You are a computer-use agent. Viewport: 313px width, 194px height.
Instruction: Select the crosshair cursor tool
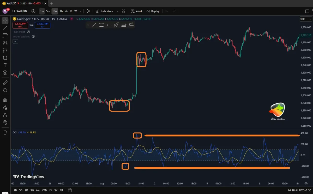pos(5,21)
